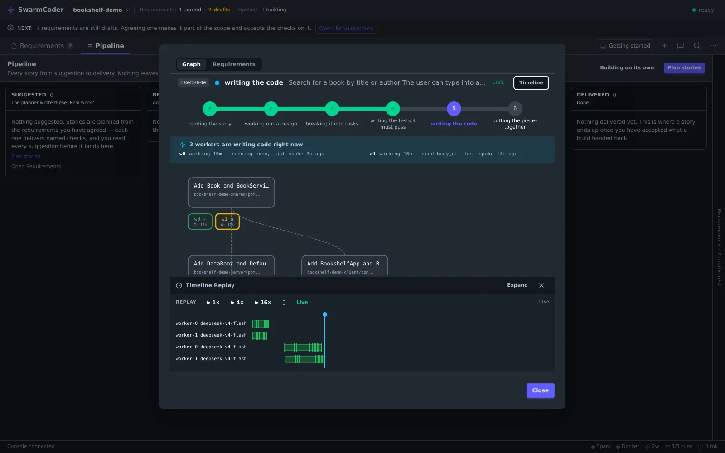Click the search magnifier icon
Screen dimensions: 725x453
[x=697, y=46]
